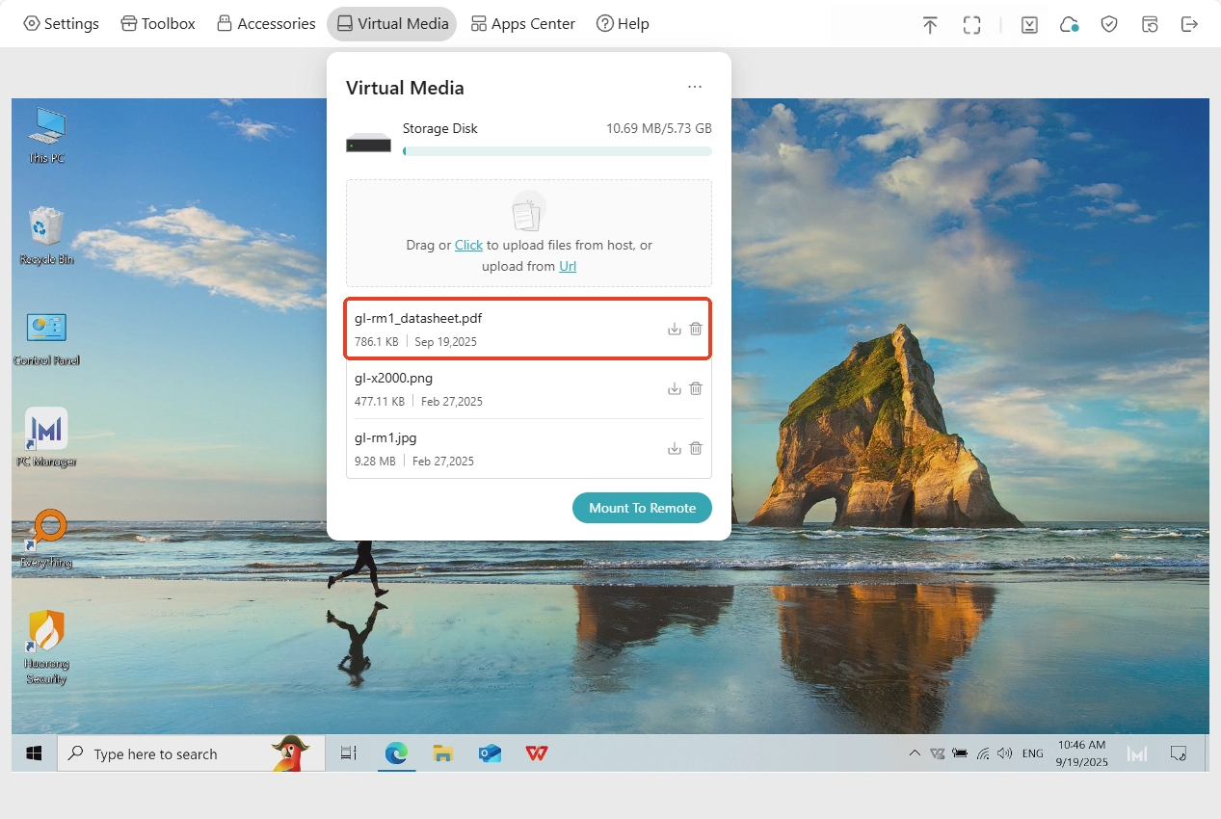Download the gl-rm1_datasheet.pdf file
This screenshot has height=819, width=1221.
pyautogui.click(x=675, y=330)
